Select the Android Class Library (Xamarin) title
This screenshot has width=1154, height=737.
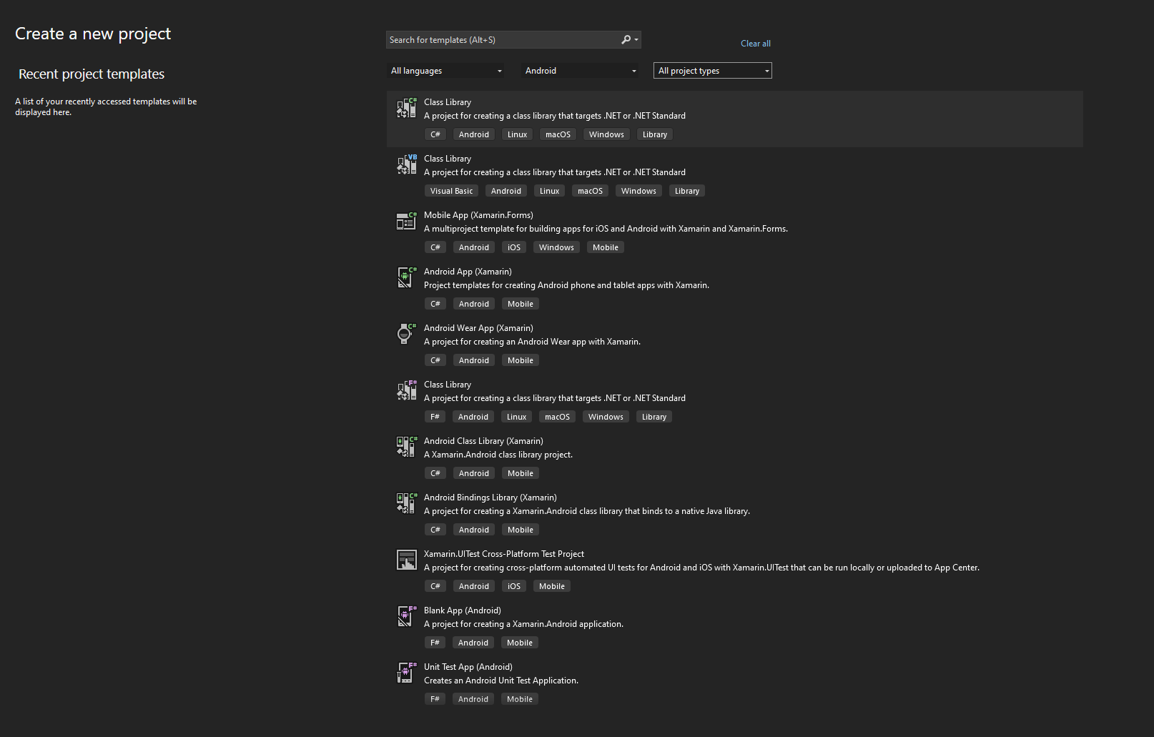[x=483, y=441]
